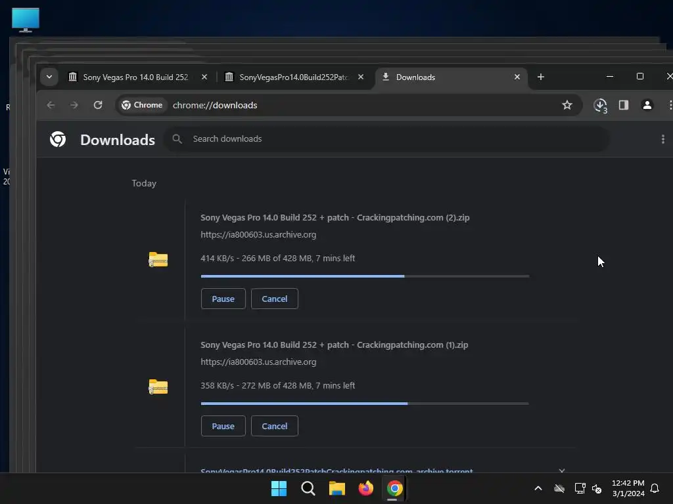Image resolution: width=673 pixels, height=504 pixels.
Task: Go forward to next page
Action: [74, 105]
